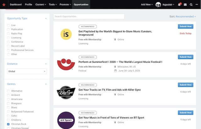Expand the Promote menu
Screen dimensions: 201x129
point(65,4)
